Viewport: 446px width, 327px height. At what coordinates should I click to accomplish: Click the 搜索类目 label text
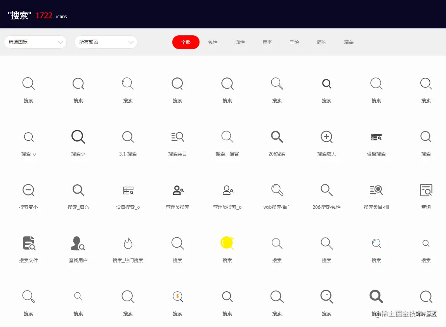click(177, 154)
